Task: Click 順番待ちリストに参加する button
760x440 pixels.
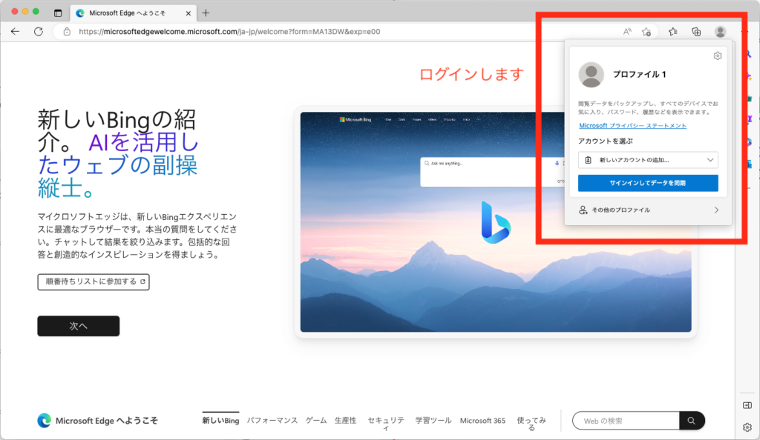Action: pyautogui.click(x=93, y=281)
